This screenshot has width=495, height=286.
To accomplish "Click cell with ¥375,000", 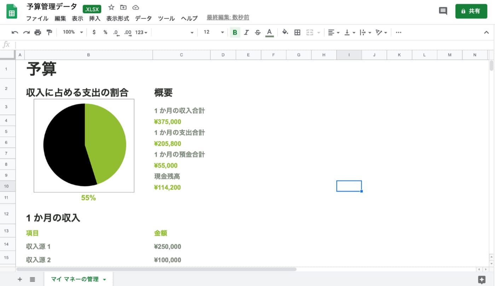I will click(x=181, y=122).
